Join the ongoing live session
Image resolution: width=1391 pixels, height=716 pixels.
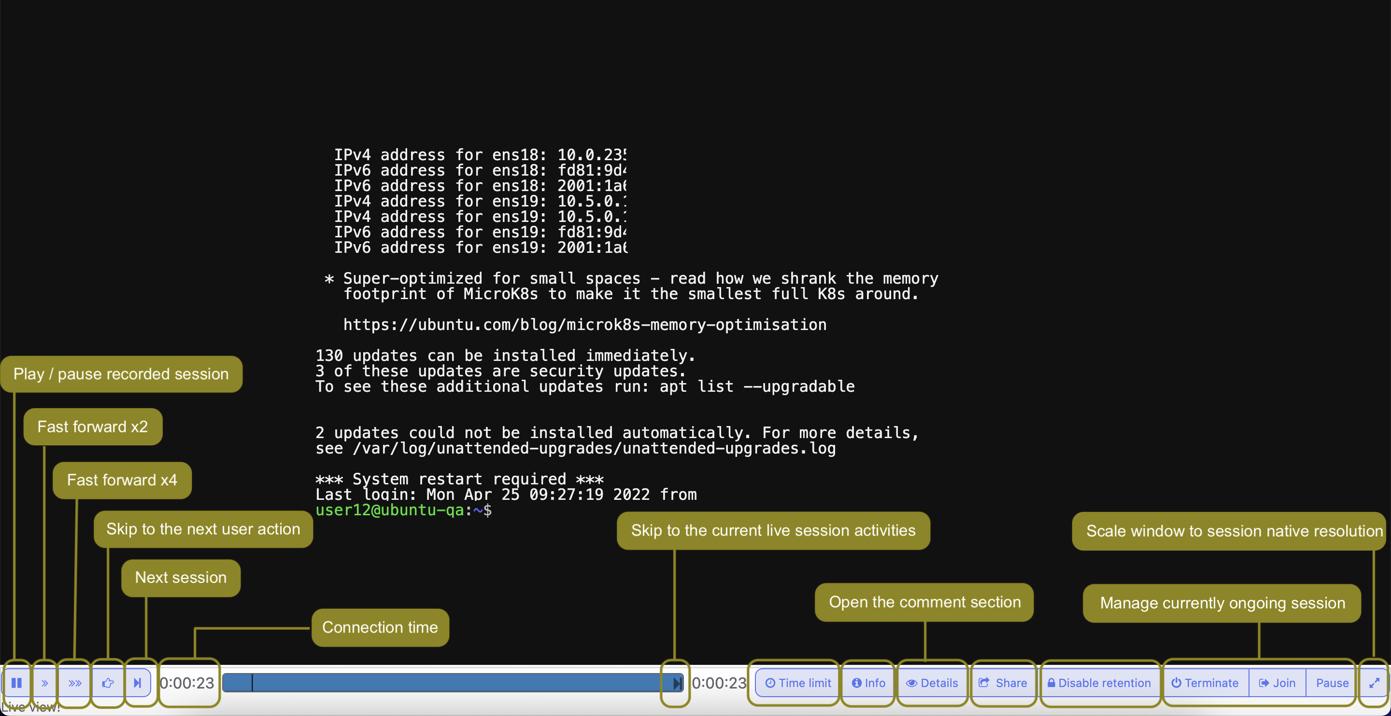click(1277, 683)
